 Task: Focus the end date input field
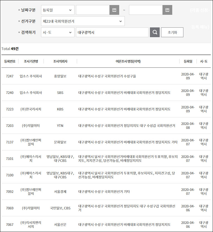click(146, 10)
